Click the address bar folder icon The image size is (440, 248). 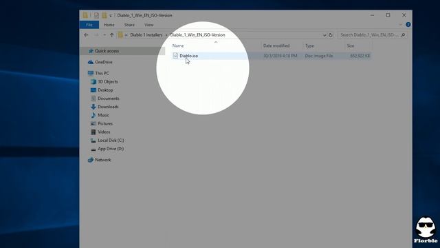pos(120,35)
